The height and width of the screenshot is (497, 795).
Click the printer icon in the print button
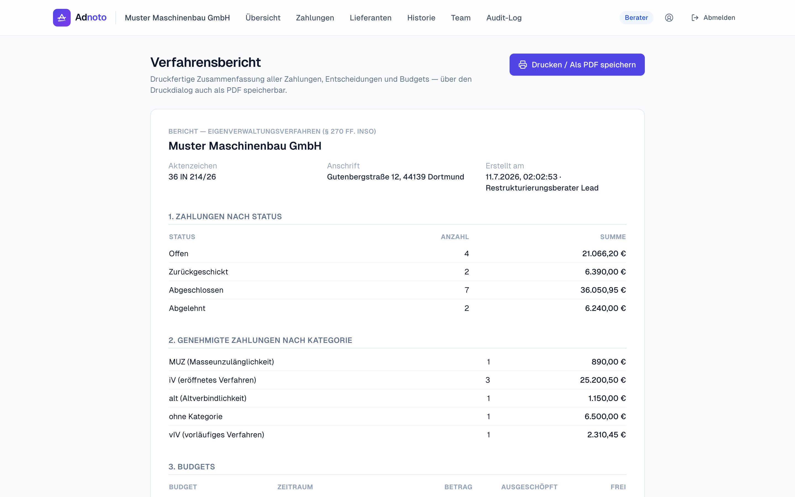tap(523, 65)
